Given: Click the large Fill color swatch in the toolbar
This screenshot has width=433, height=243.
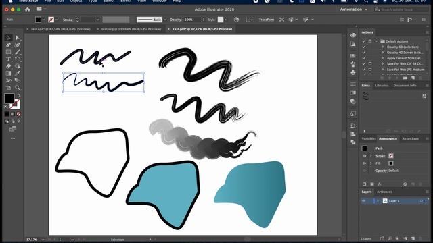Looking at the screenshot, I should (x=9, y=98).
